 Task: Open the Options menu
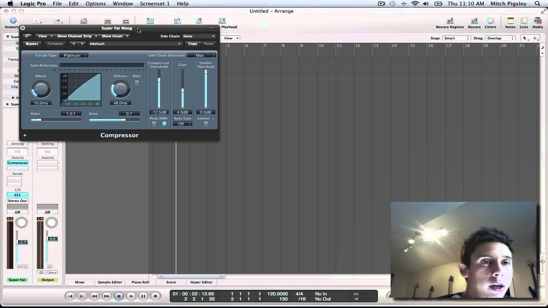tap(95, 3)
